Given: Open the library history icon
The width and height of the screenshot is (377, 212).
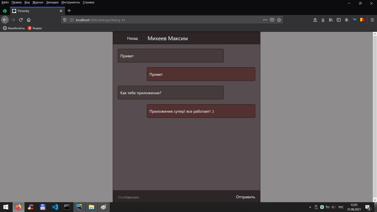Looking at the screenshot, I should (x=331, y=20).
